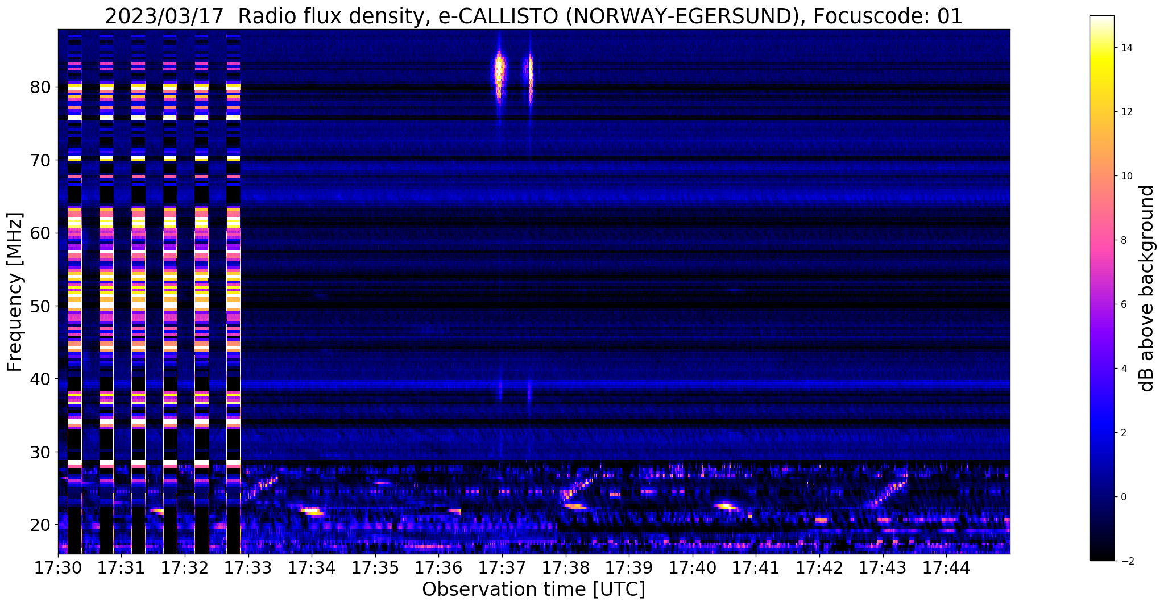Click the 20 MHz frequency tick label
Image resolution: width=1164 pixels, height=606 pixels.
click(42, 524)
